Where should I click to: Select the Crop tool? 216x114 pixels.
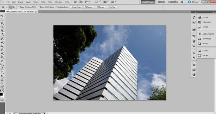[2, 31]
